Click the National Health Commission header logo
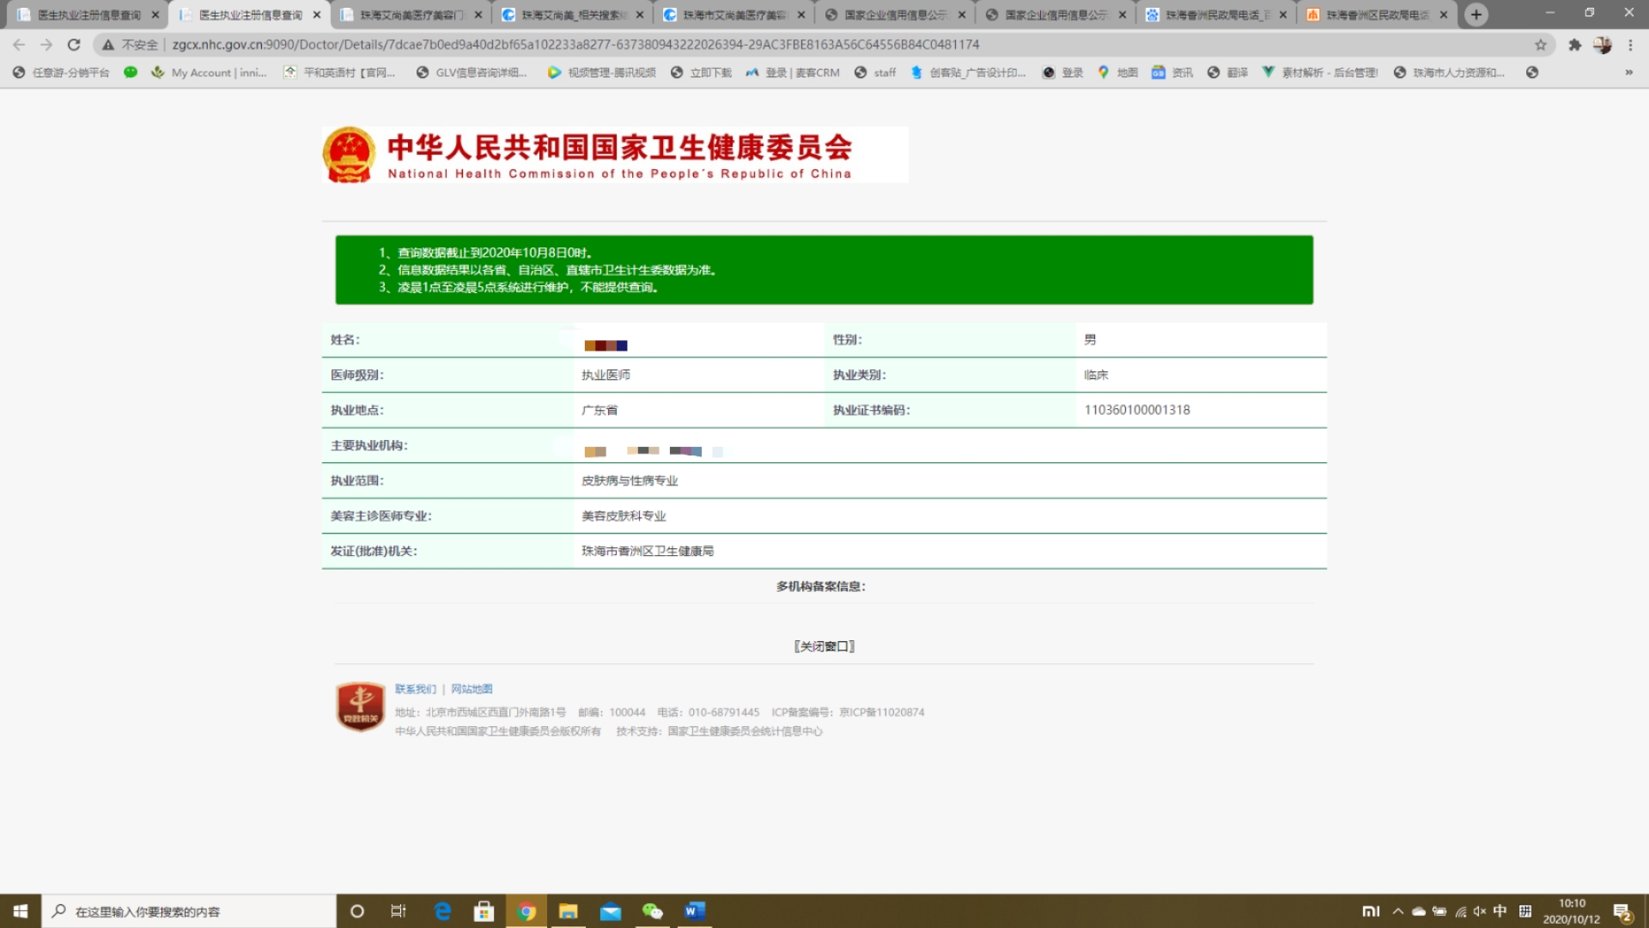Image resolution: width=1649 pixels, height=928 pixels. 615,155
